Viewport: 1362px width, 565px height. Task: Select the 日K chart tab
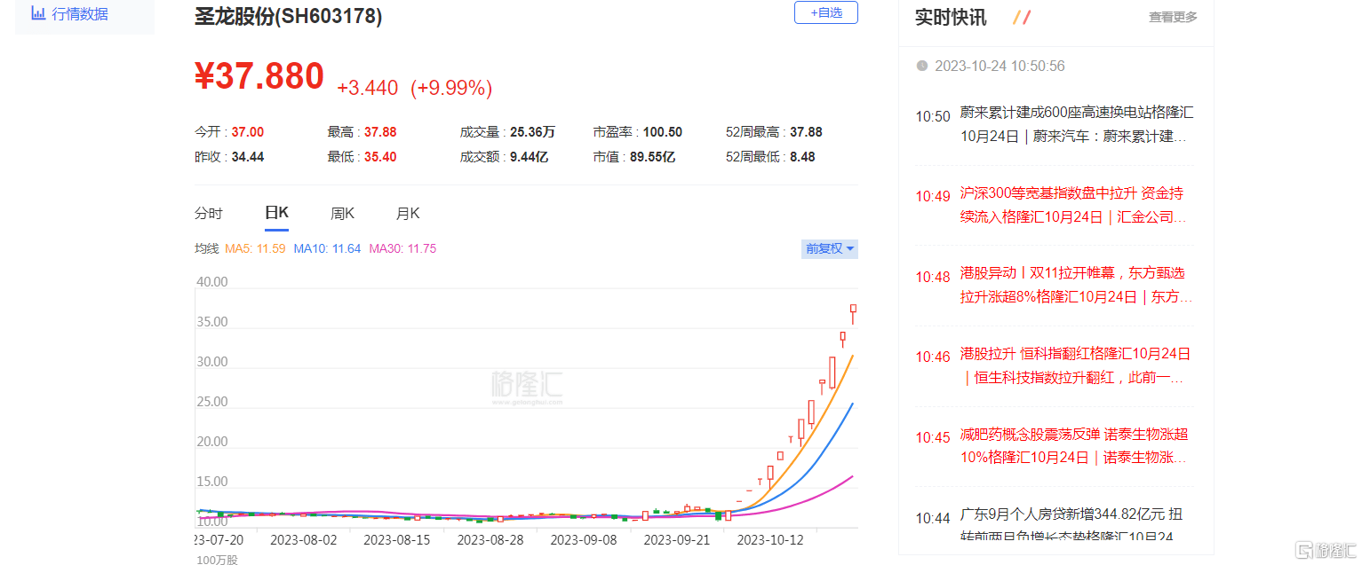(x=276, y=214)
